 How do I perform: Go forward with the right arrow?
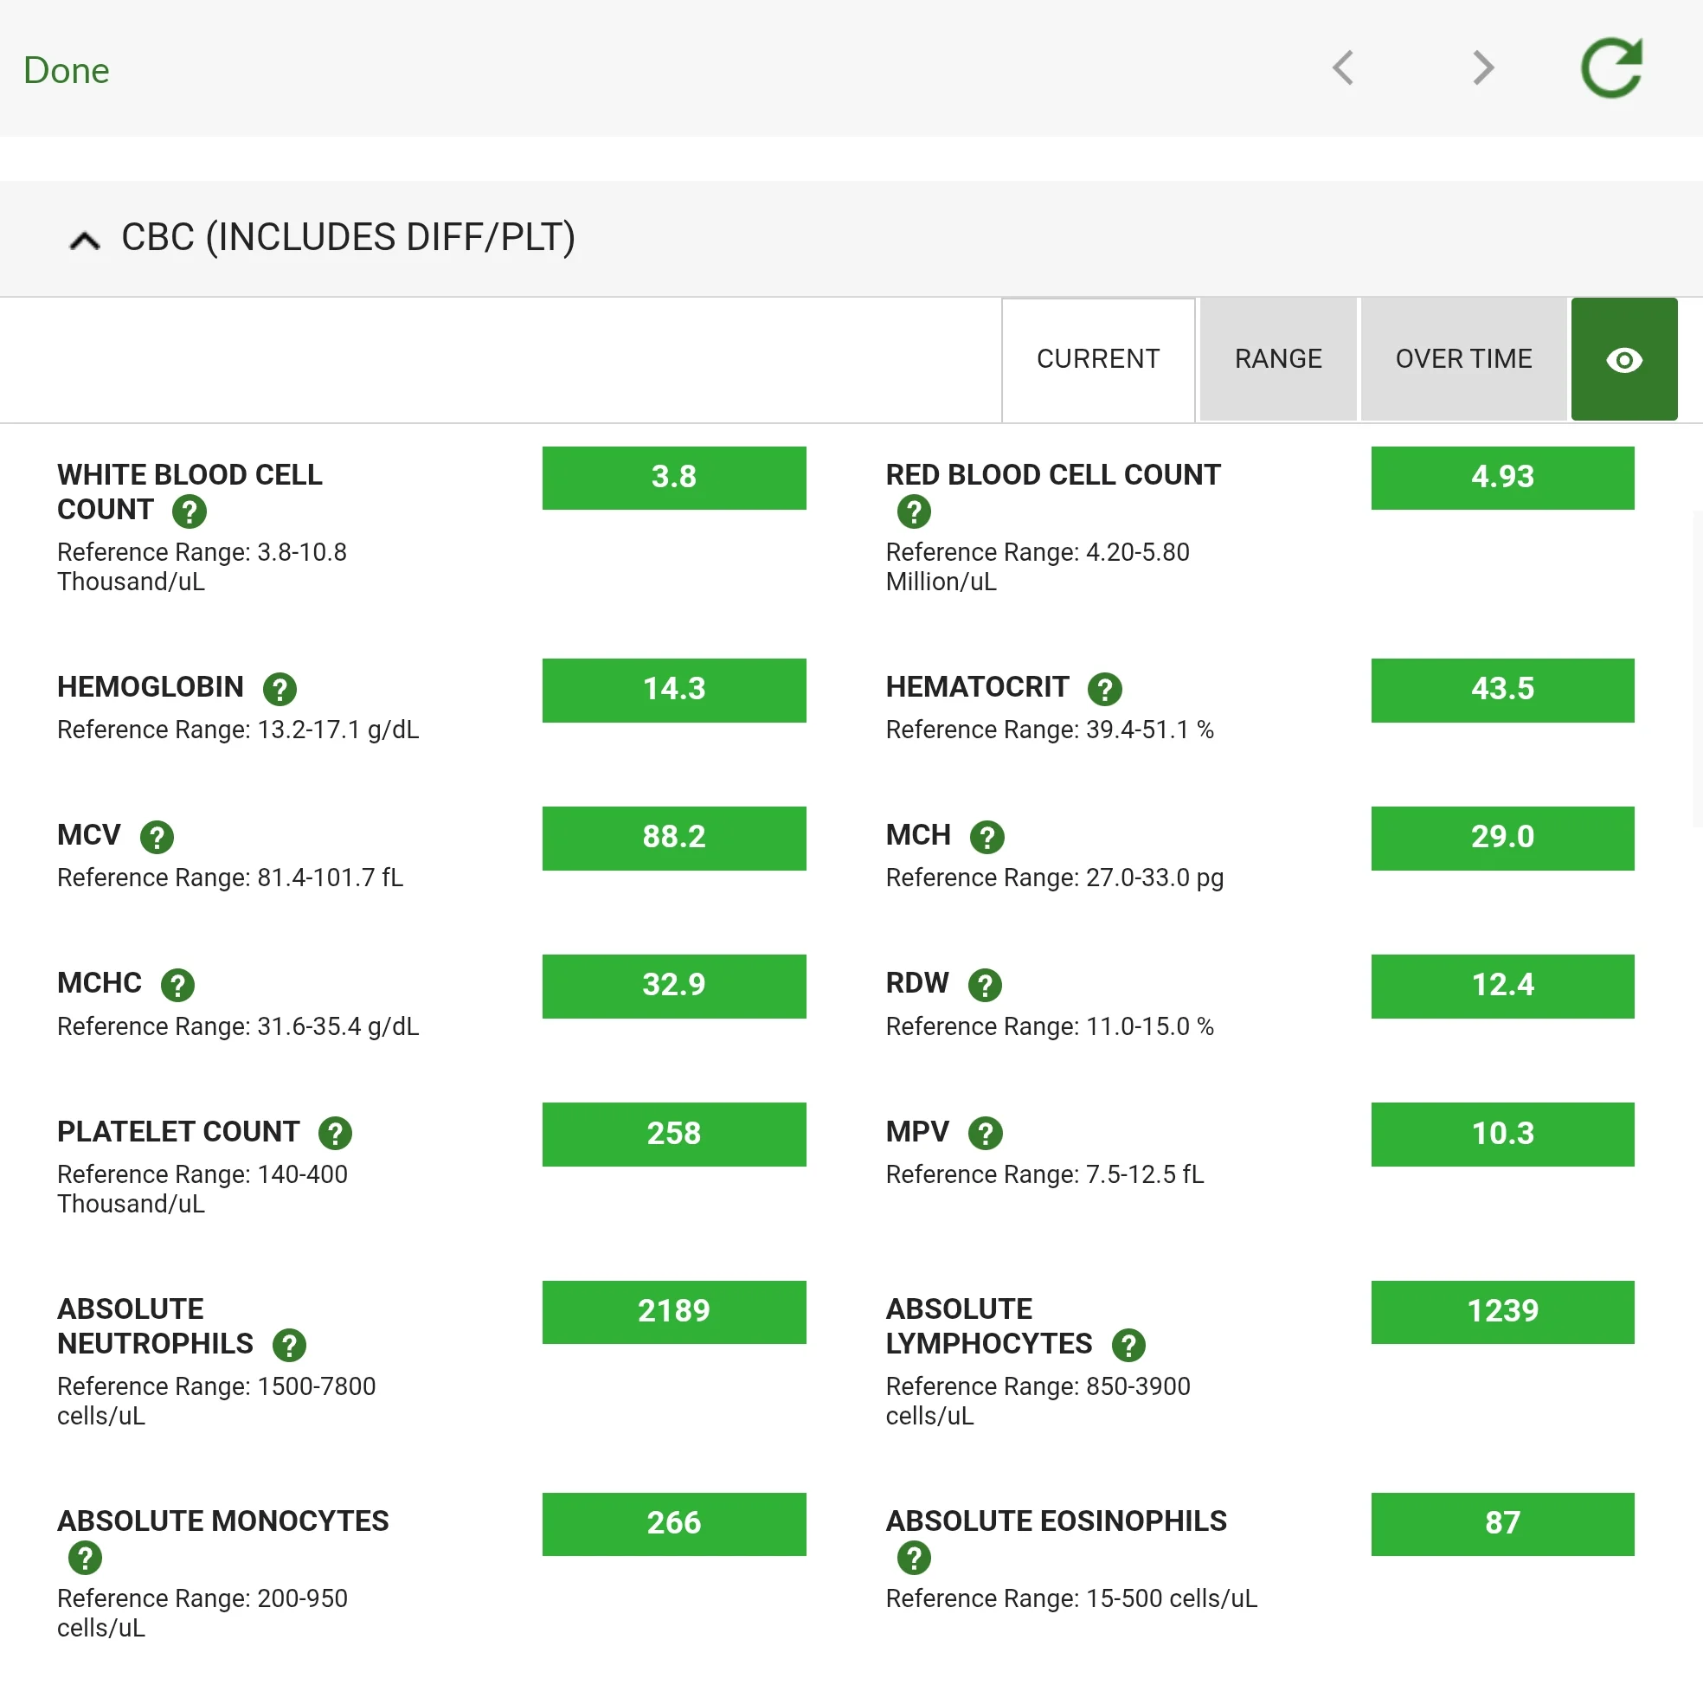point(1483,68)
